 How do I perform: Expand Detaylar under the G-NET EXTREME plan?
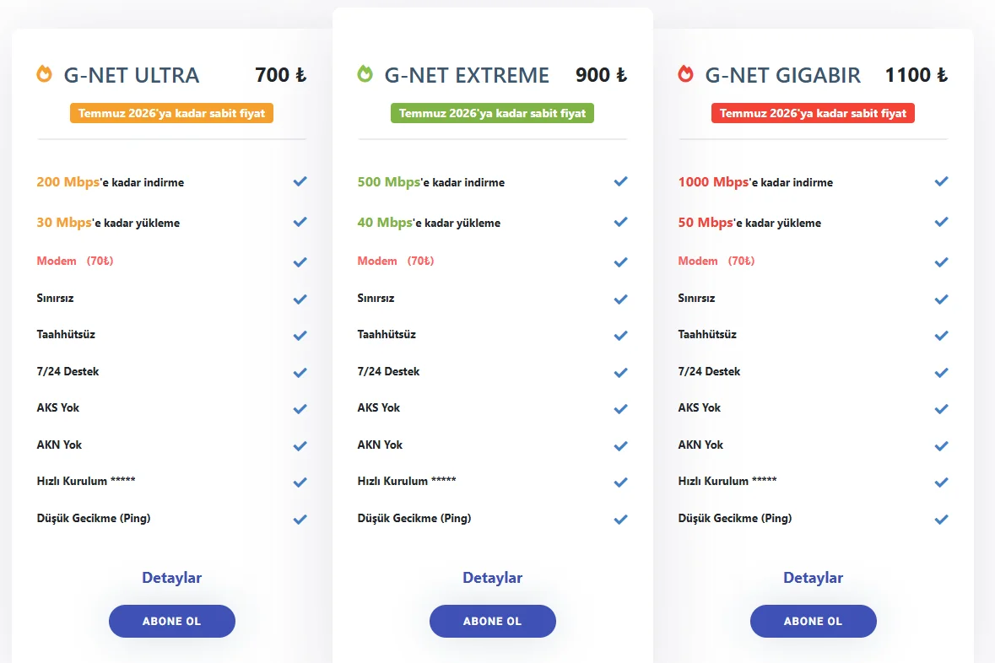pyautogui.click(x=492, y=578)
